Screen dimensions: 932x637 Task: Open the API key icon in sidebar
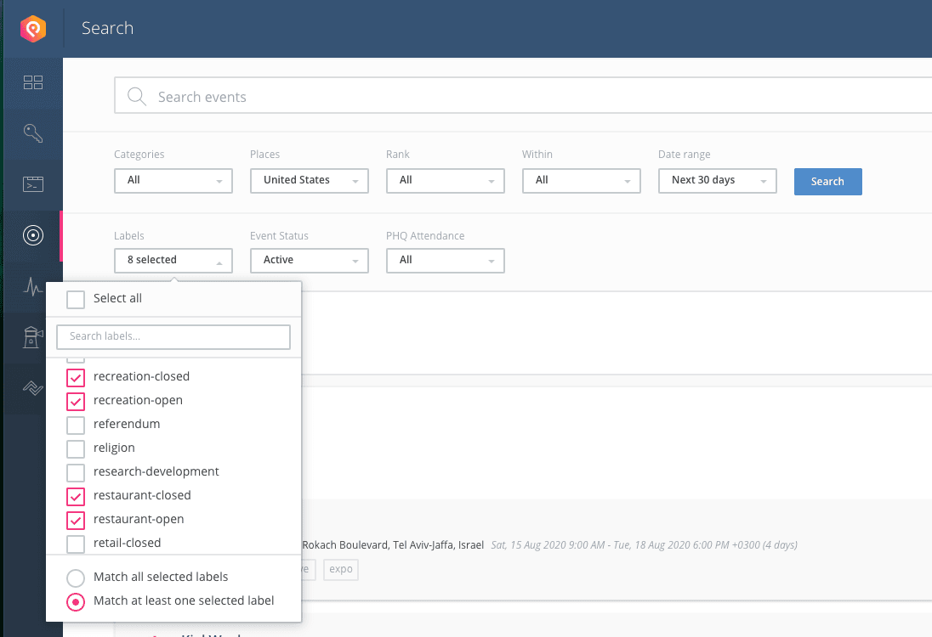[x=32, y=133]
